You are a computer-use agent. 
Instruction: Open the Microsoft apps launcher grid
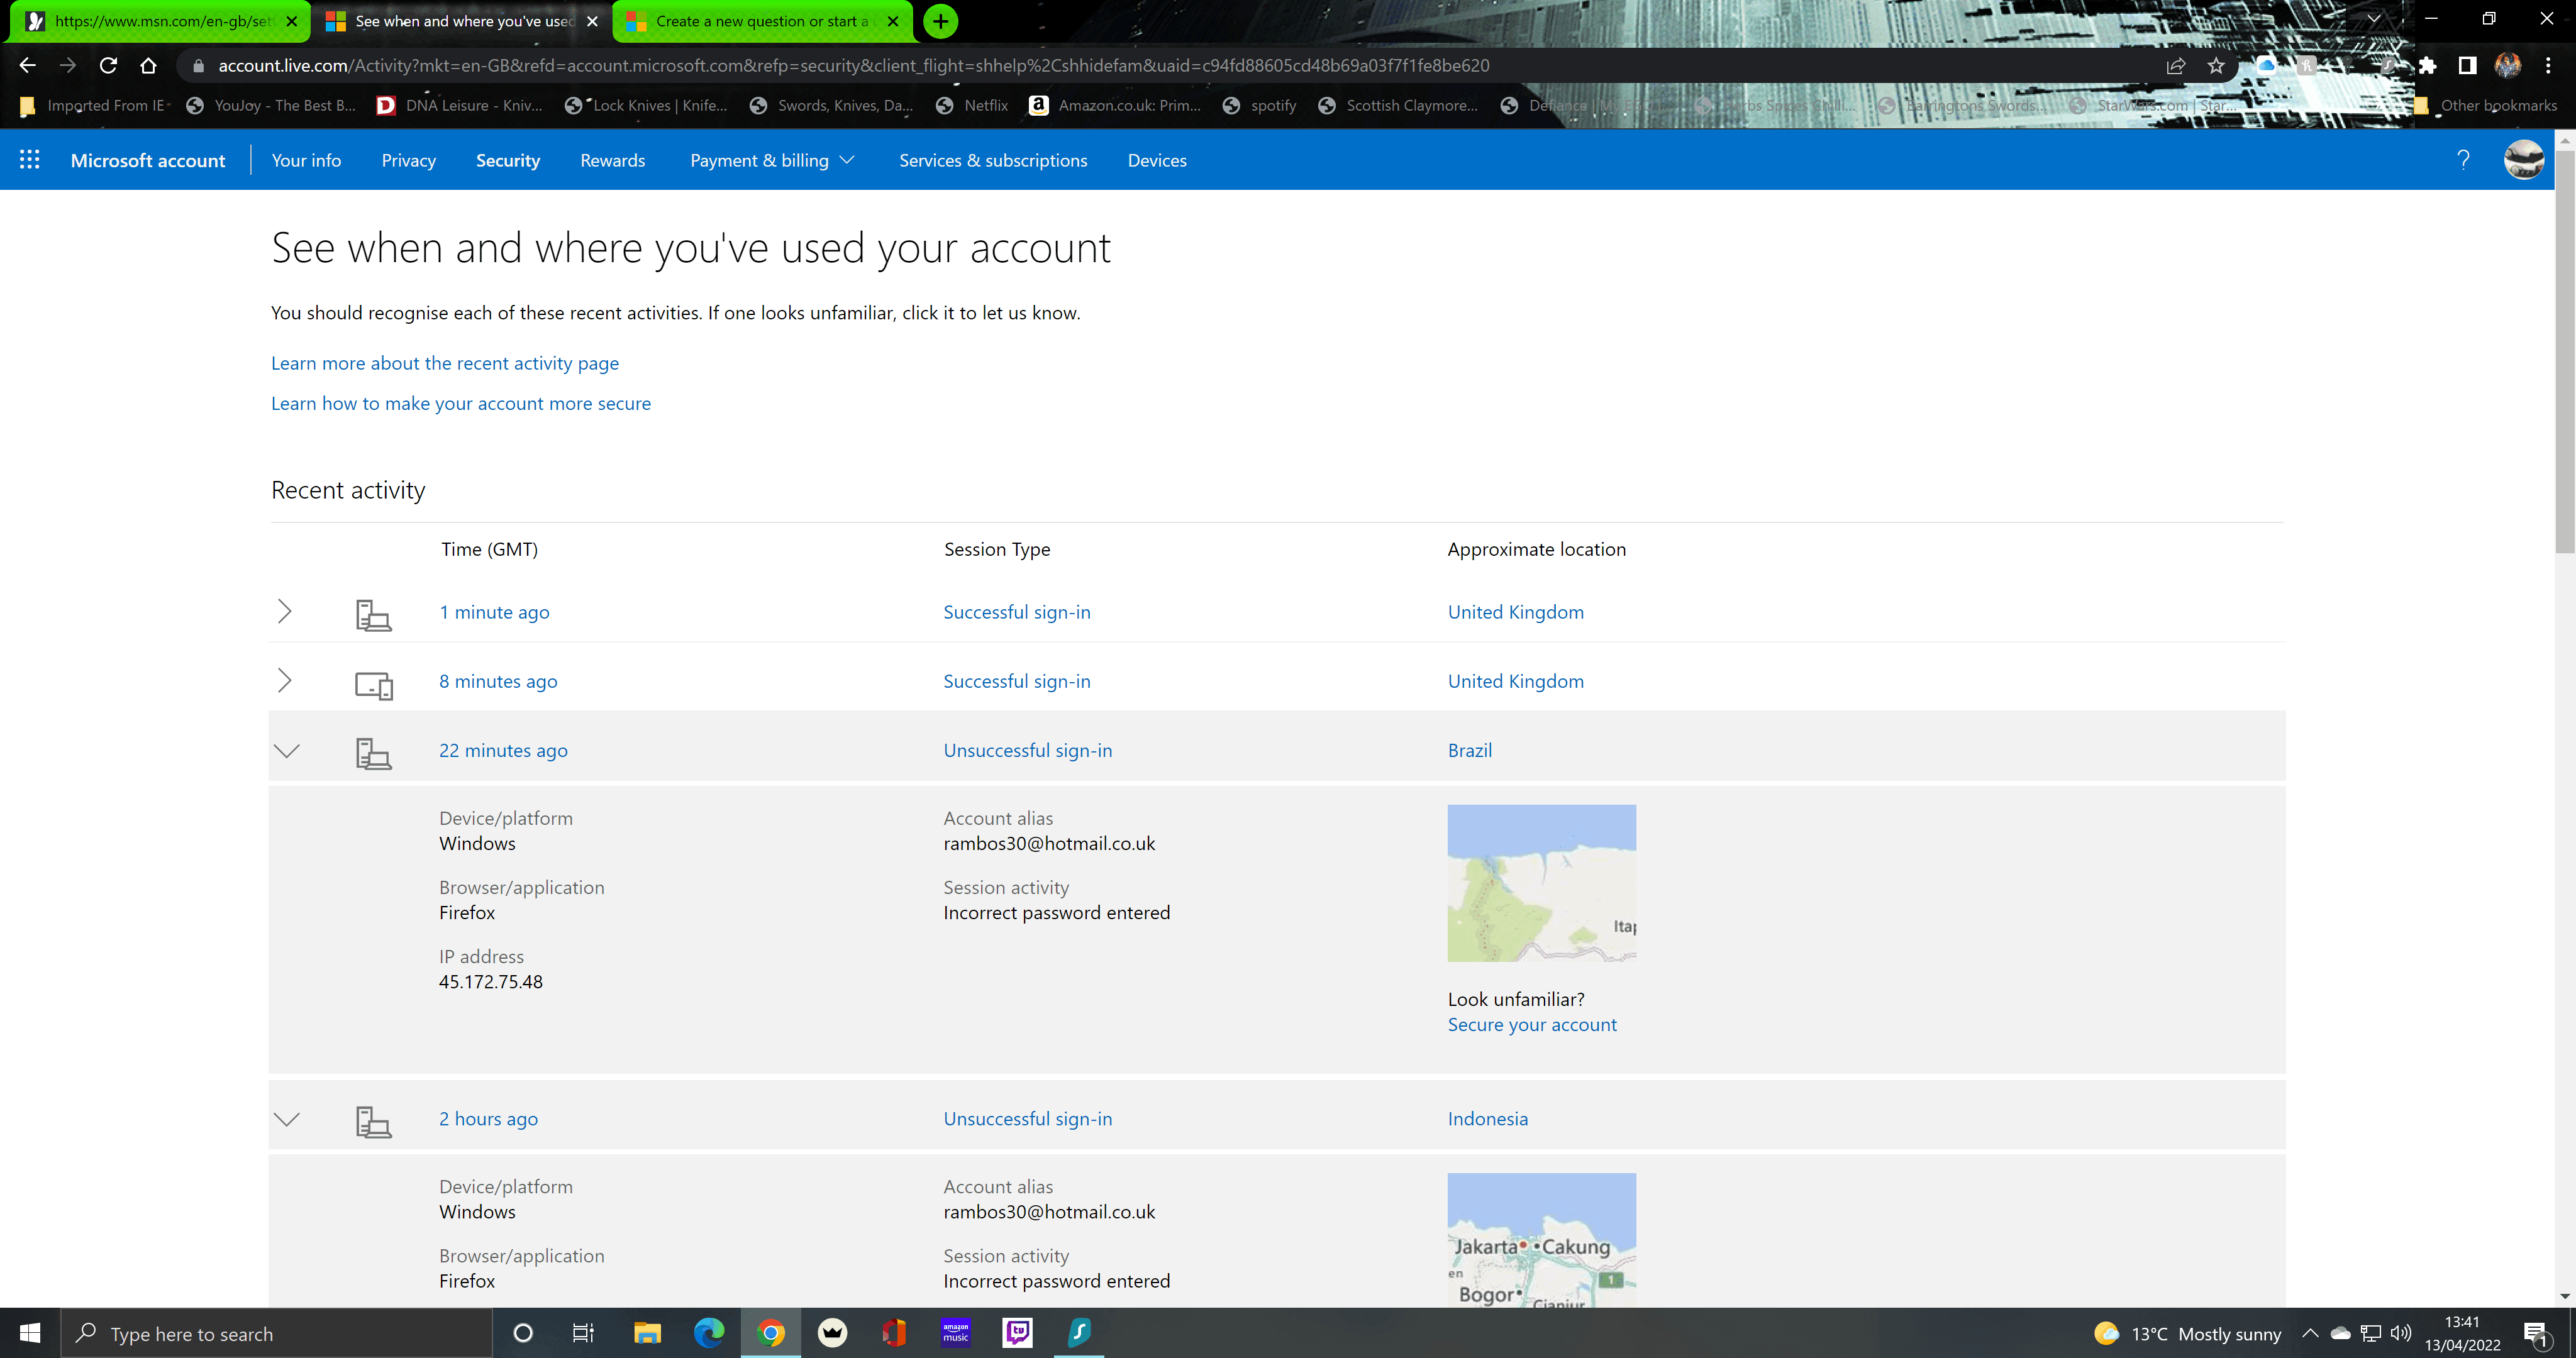(30, 160)
